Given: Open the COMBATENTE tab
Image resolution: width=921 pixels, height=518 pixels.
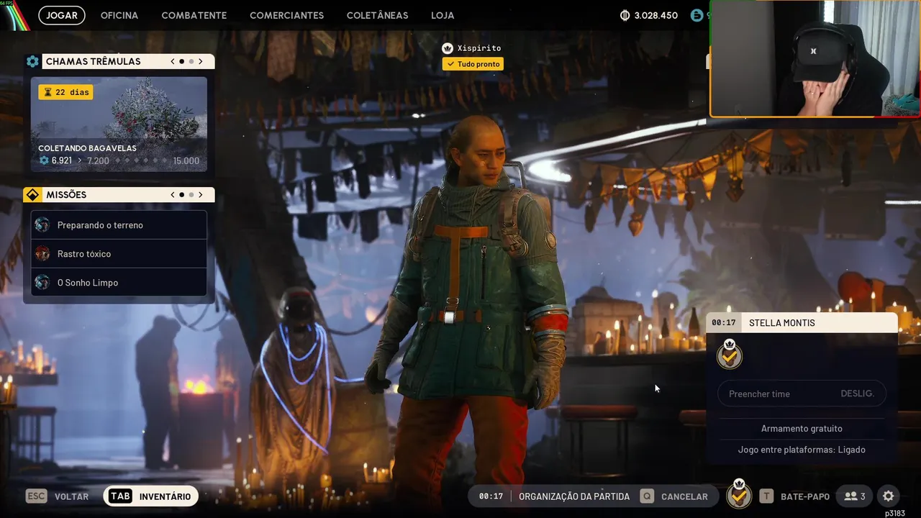Looking at the screenshot, I should [194, 15].
